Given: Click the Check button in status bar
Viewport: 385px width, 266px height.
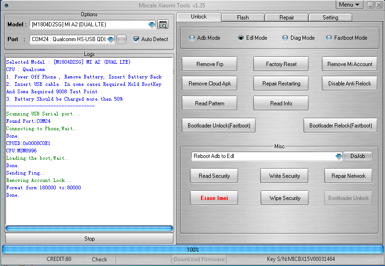Looking at the screenshot, I should tap(99, 260).
